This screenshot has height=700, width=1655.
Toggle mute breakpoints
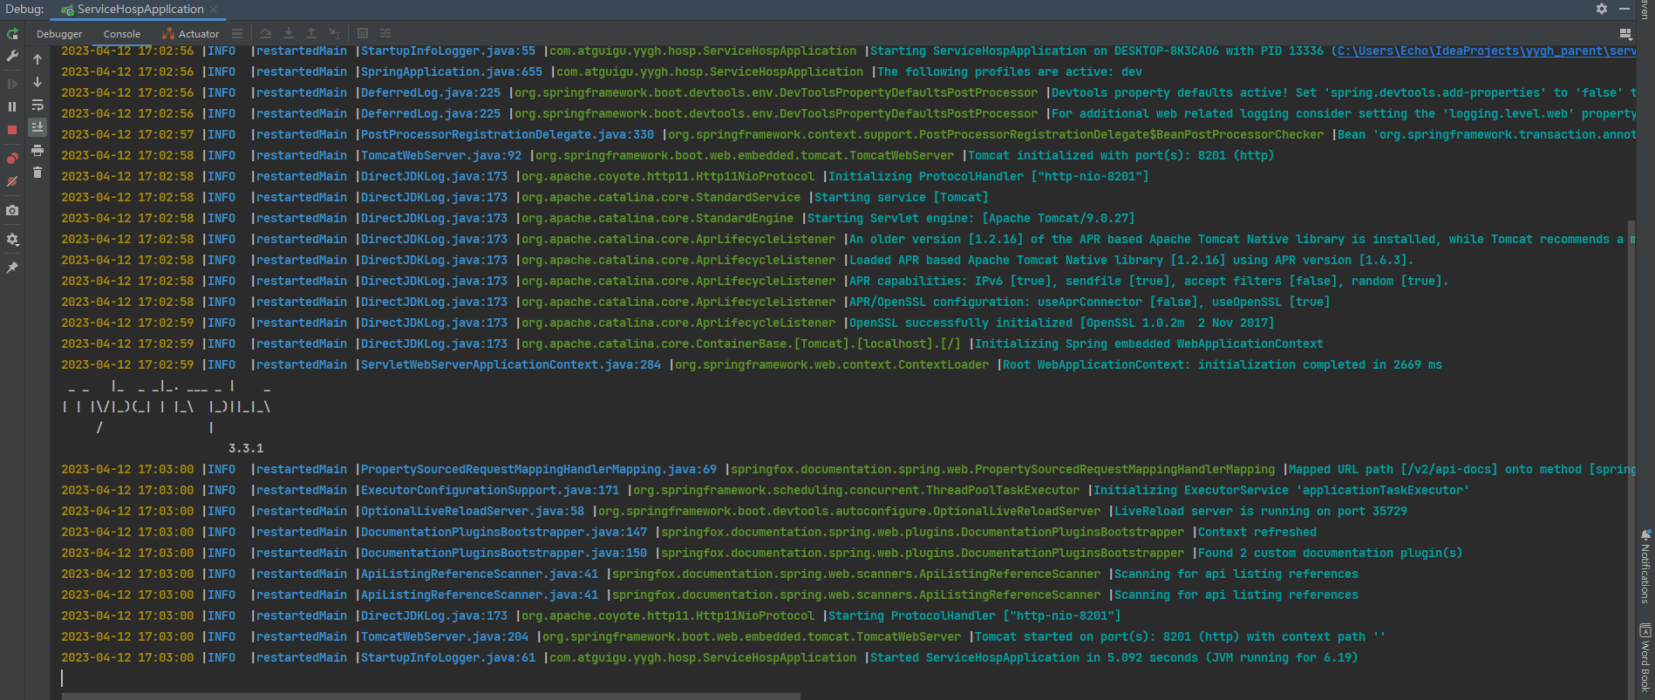click(x=12, y=182)
